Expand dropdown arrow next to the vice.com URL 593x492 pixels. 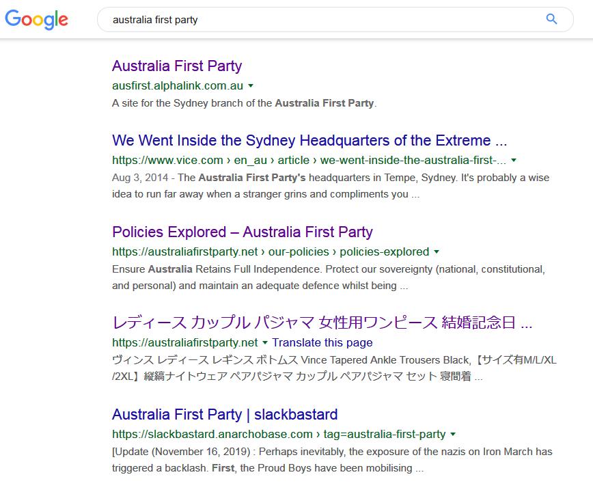(514, 161)
